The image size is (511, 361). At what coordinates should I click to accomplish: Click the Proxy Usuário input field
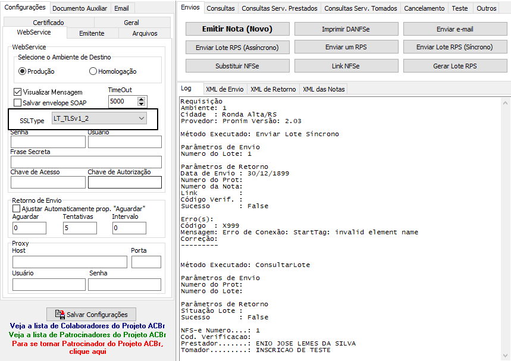[49, 284]
